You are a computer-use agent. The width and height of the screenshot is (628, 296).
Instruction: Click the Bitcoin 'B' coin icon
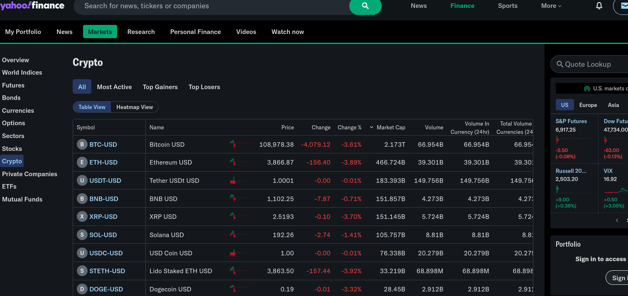[x=82, y=145]
